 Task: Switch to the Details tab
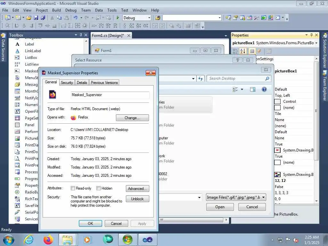(82, 83)
